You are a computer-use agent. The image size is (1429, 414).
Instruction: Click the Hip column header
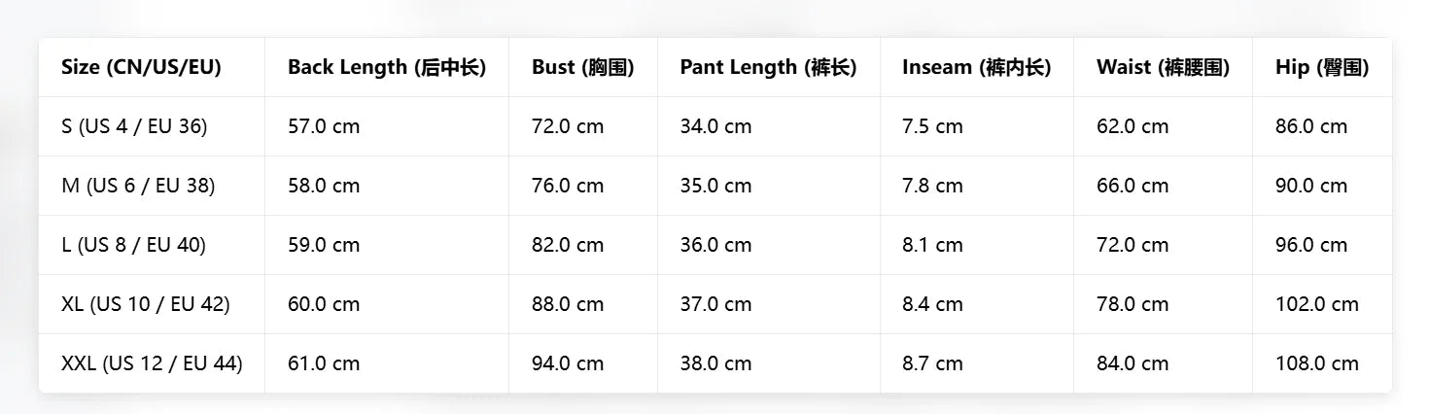pyautogui.click(x=1322, y=67)
